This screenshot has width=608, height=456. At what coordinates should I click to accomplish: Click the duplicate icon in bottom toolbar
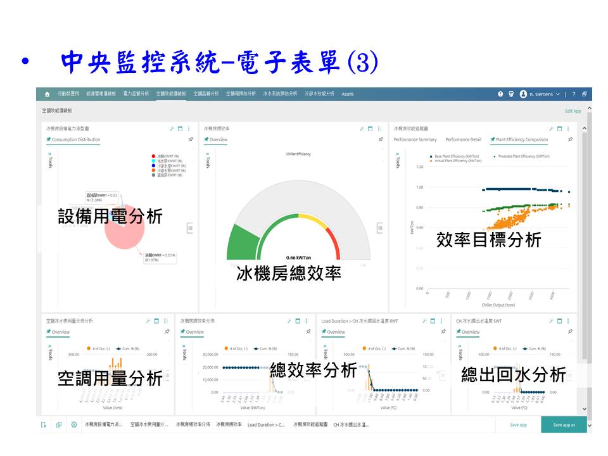pos(59,425)
